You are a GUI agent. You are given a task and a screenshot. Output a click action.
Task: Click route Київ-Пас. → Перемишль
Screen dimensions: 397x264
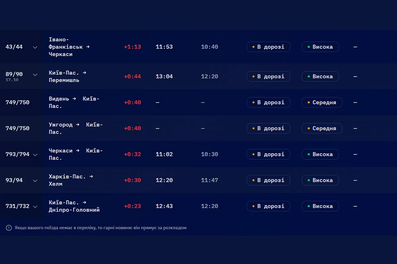tap(67, 76)
